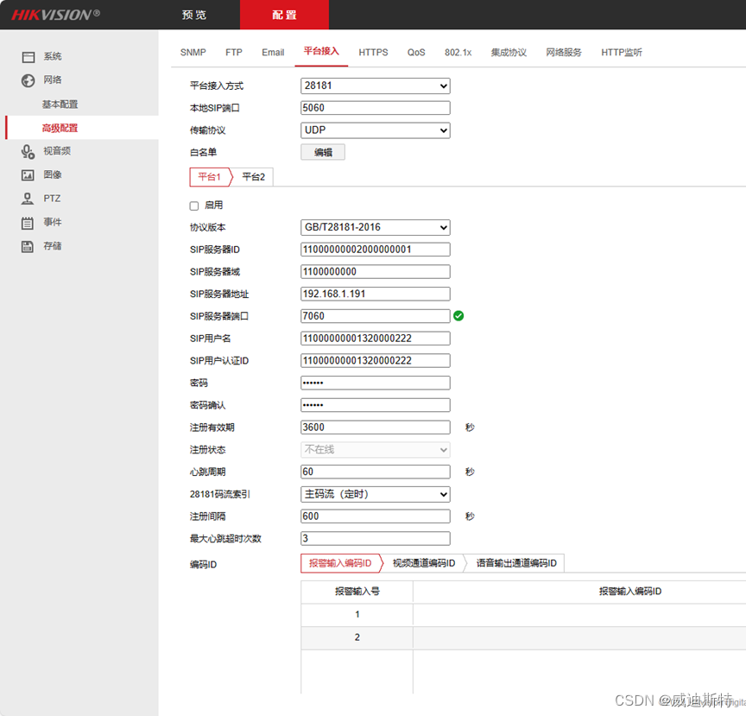Open the 28181码流索引 dropdown
746x716 pixels.
376,495
